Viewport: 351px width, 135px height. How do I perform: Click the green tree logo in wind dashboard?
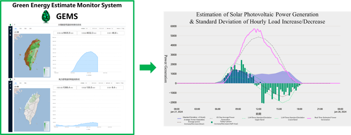tap(11, 79)
